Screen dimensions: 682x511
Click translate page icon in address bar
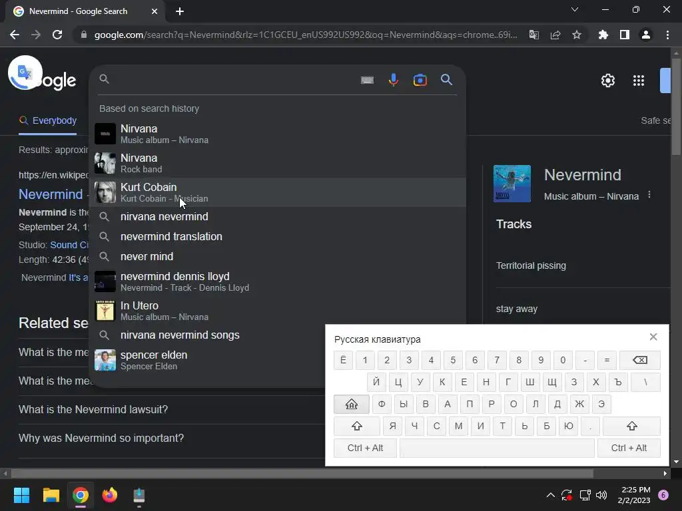click(533, 35)
